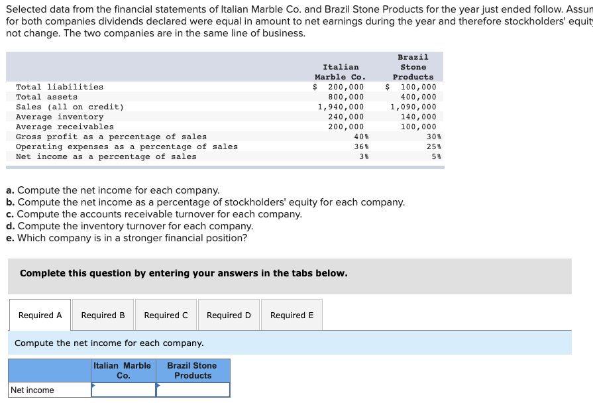The image size is (593, 403).
Task: Click Brazil Stone gross profit 30%
Action: (434, 137)
